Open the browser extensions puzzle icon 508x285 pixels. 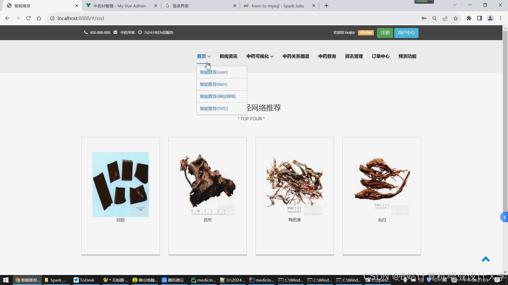click(x=469, y=18)
